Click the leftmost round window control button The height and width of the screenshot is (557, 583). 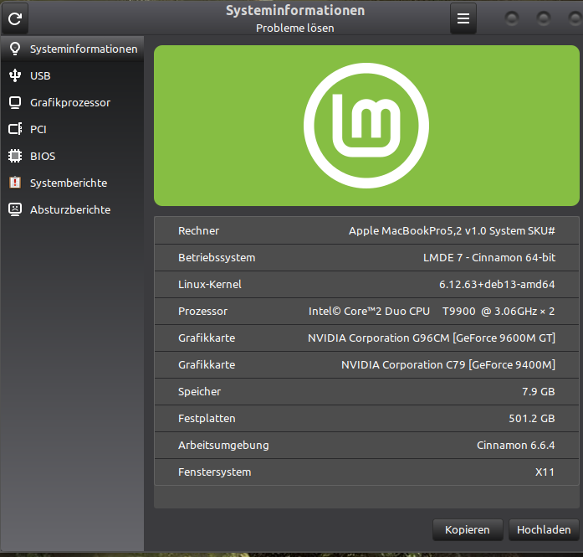click(512, 18)
